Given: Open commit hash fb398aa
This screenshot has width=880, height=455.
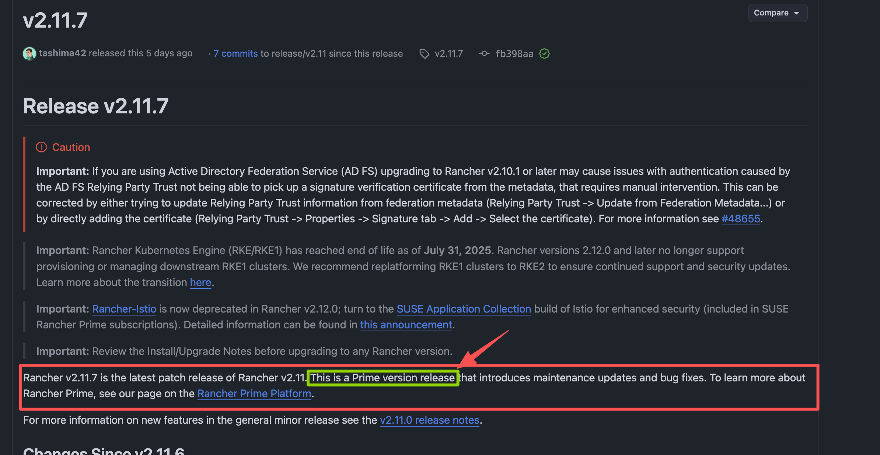Looking at the screenshot, I should (514, 54).
